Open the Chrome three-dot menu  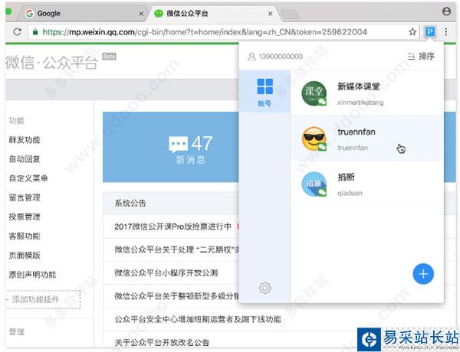pos(446,31)
